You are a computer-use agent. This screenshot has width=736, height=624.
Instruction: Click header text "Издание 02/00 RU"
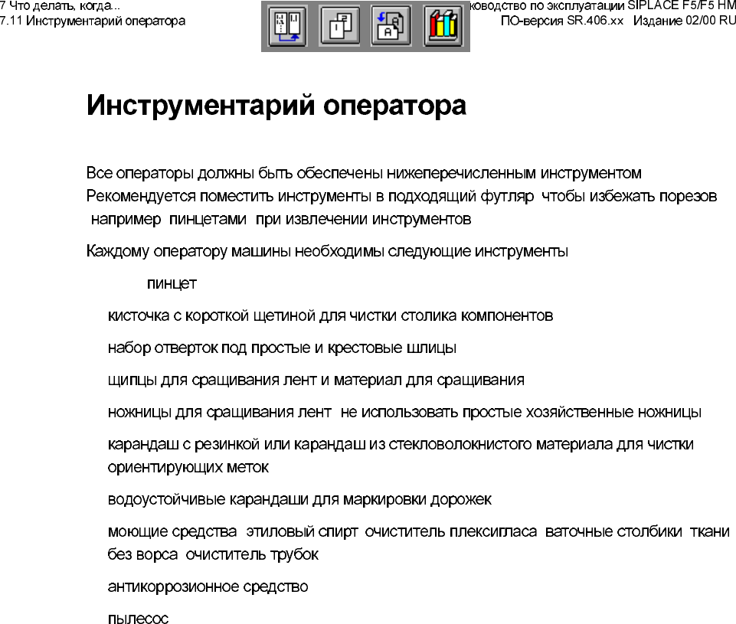tap(685, 21)
